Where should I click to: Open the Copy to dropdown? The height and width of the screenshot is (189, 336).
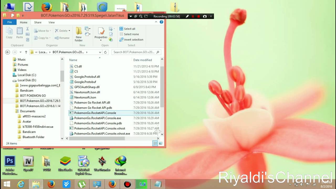tap(43, 38)
